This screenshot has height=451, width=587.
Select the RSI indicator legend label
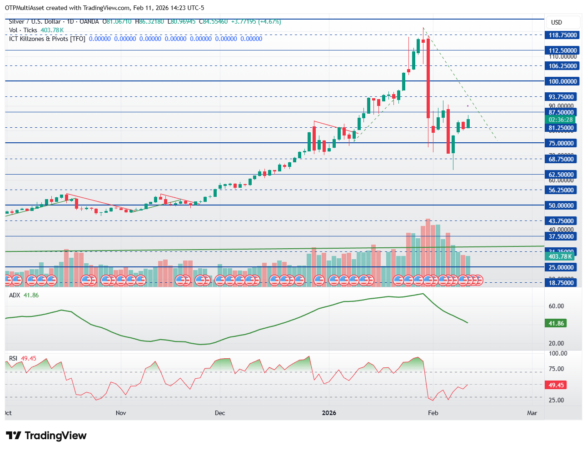13,358
